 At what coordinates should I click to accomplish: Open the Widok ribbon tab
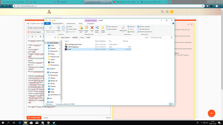(x=80, y=24)
